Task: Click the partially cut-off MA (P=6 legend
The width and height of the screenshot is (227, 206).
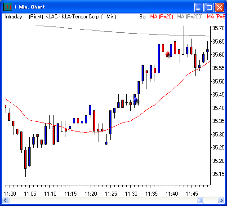Action: 216,17
